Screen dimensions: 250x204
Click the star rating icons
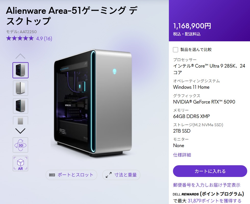tap(20, 39)
